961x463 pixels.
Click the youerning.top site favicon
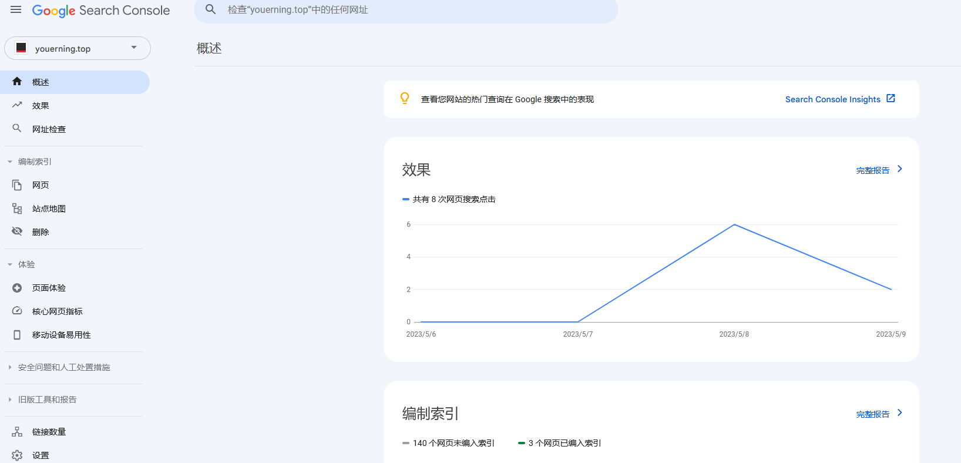pyautogui.click(x=21, y=48)
